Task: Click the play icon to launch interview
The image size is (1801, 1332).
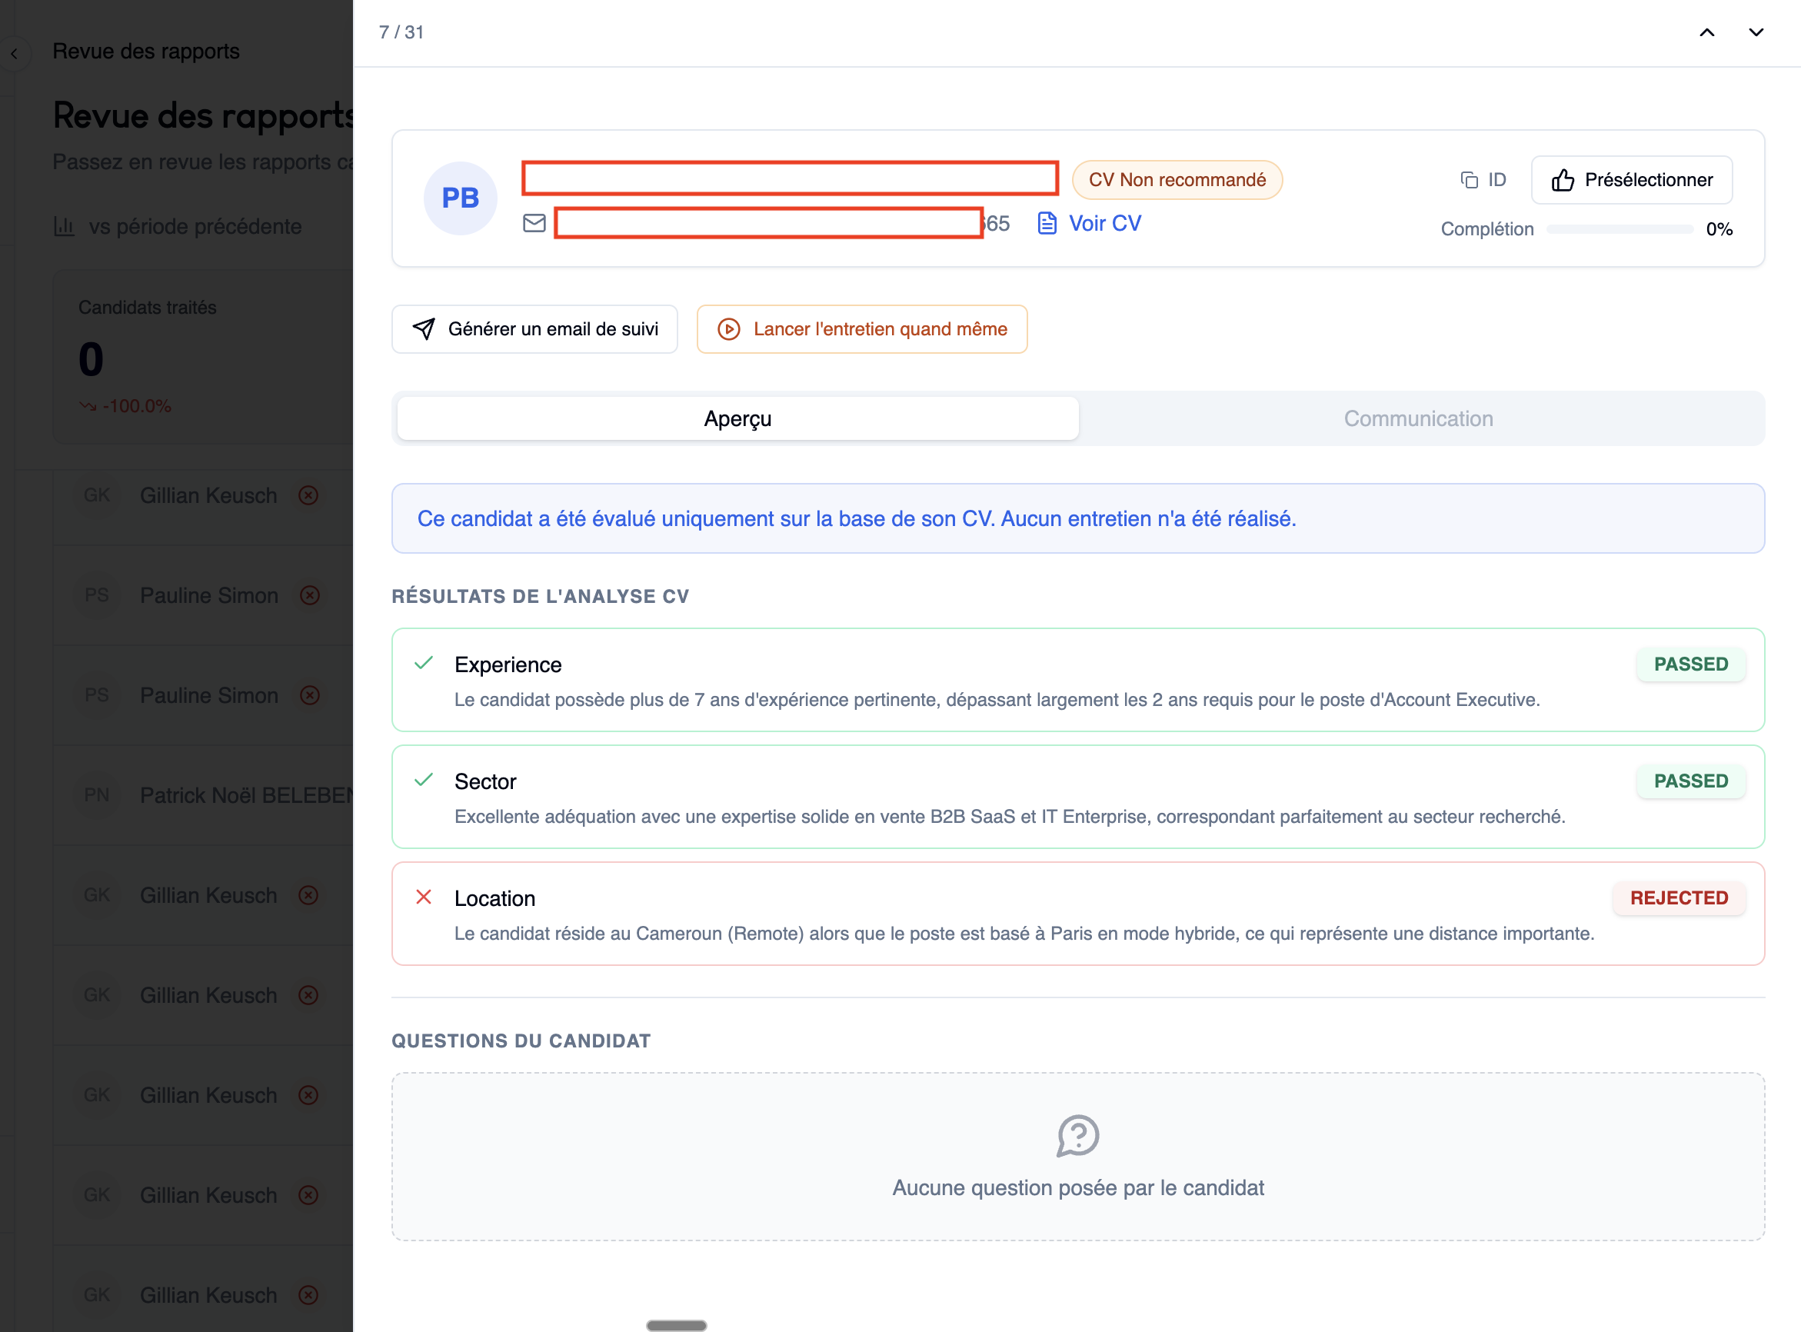Action: (x=729, y=329)
